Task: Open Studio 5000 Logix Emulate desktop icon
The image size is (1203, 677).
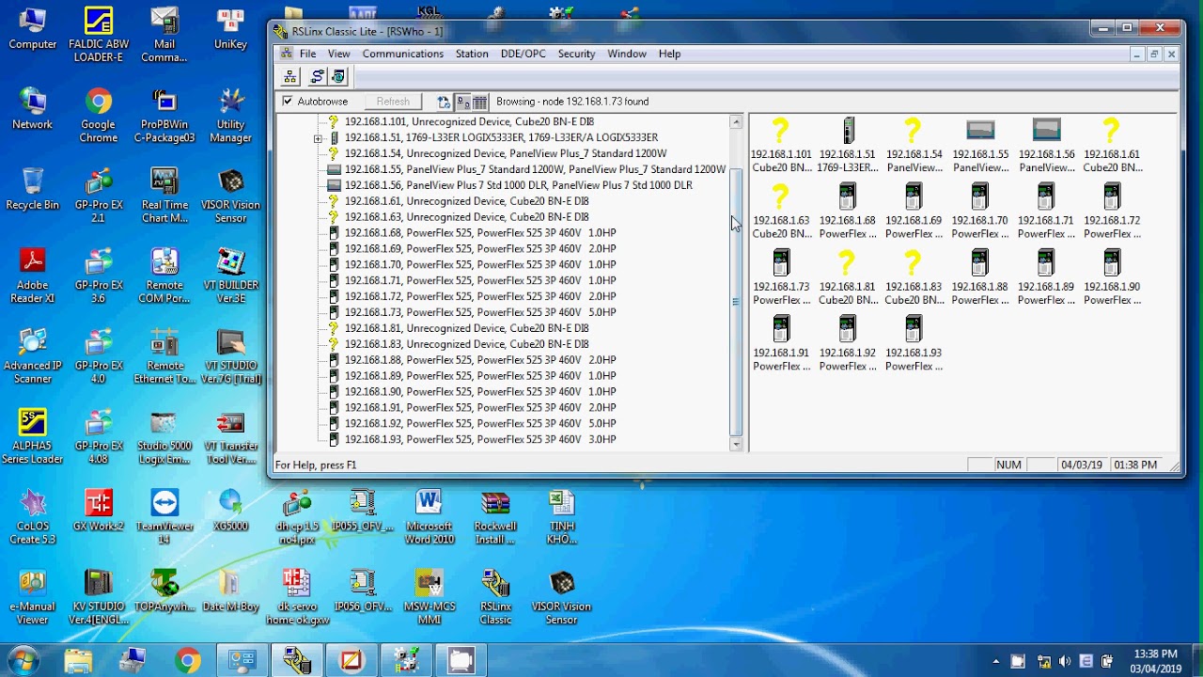Action: pos(164,437)
